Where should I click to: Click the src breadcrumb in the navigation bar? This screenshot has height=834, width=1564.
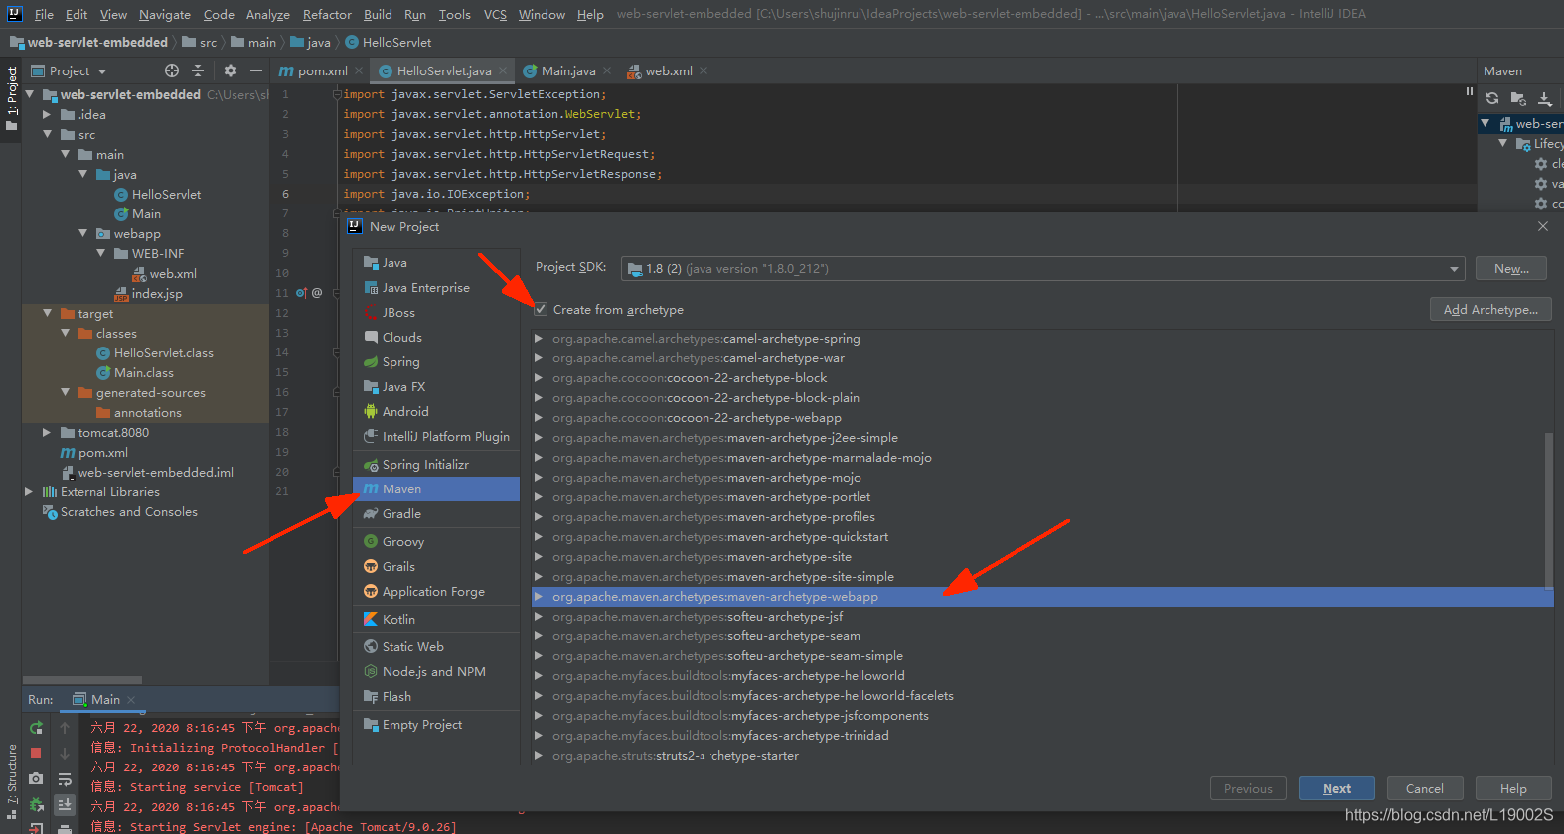pos(200,42)
